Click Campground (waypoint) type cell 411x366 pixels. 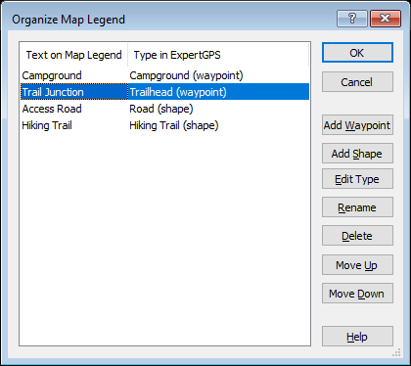(186, 75)
